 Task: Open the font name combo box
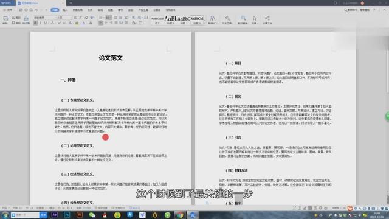(44, 18)
